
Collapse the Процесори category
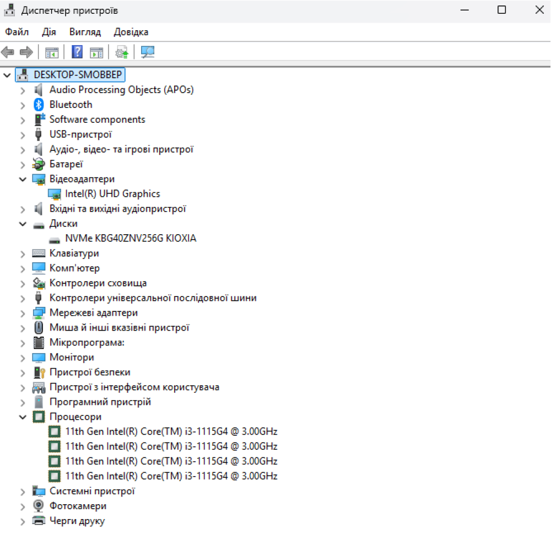[23, 417]
